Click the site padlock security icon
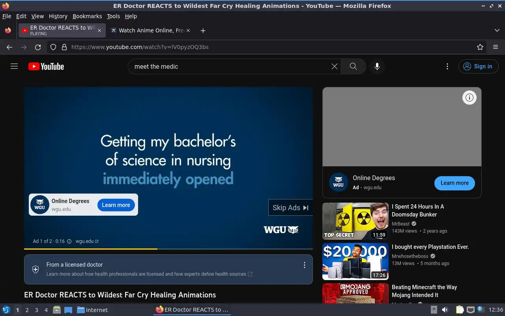 click(x=64, y=47)
